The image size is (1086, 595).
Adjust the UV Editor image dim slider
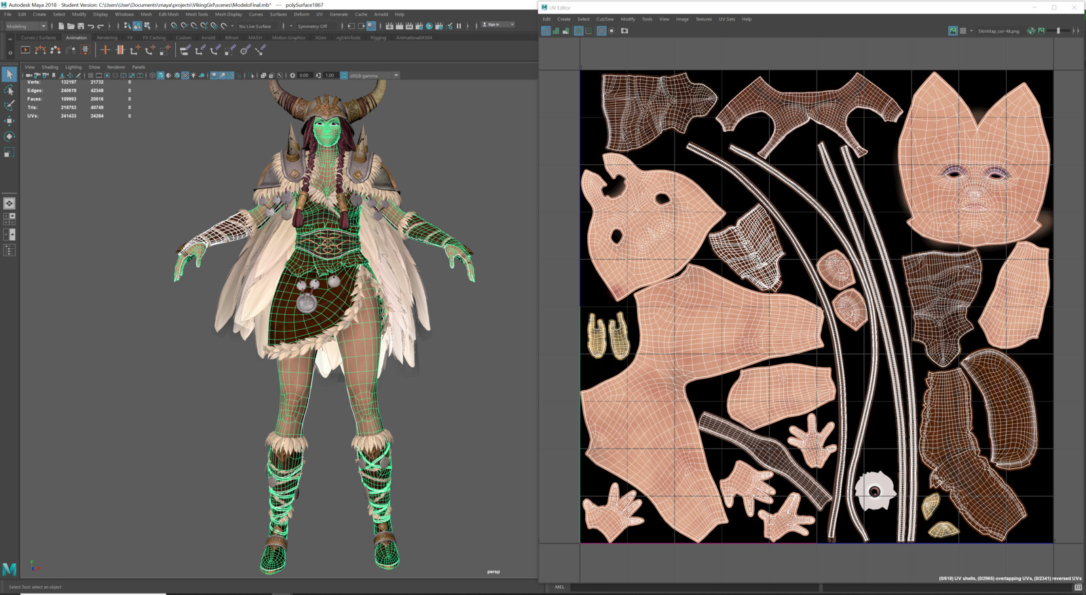(x=1058, y=31)
